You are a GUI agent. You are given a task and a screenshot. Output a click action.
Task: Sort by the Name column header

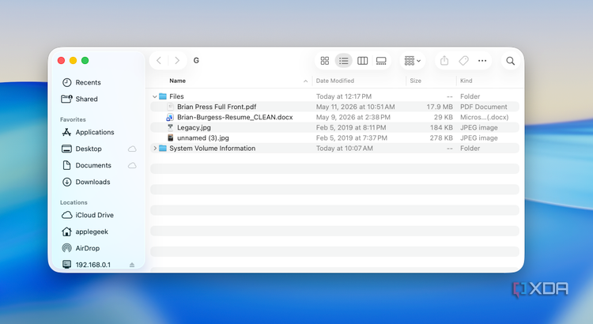(x=177, y=81)
